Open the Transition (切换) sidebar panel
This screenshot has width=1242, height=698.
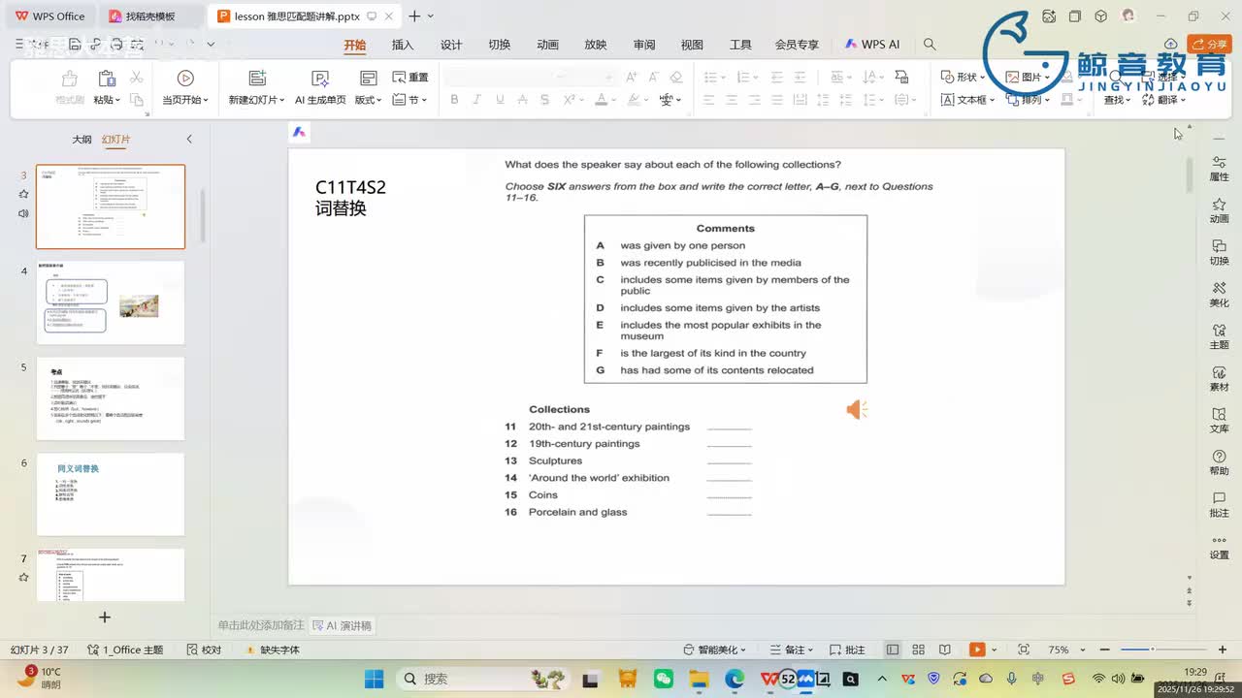click(1219, 253)
